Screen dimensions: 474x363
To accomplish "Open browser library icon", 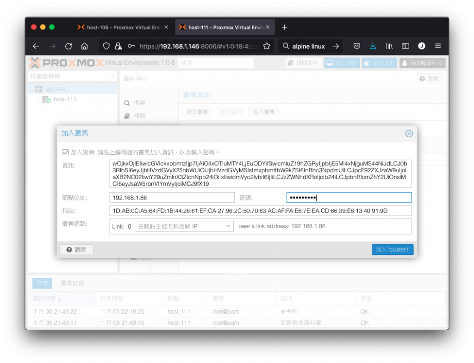I will (389, 46).
